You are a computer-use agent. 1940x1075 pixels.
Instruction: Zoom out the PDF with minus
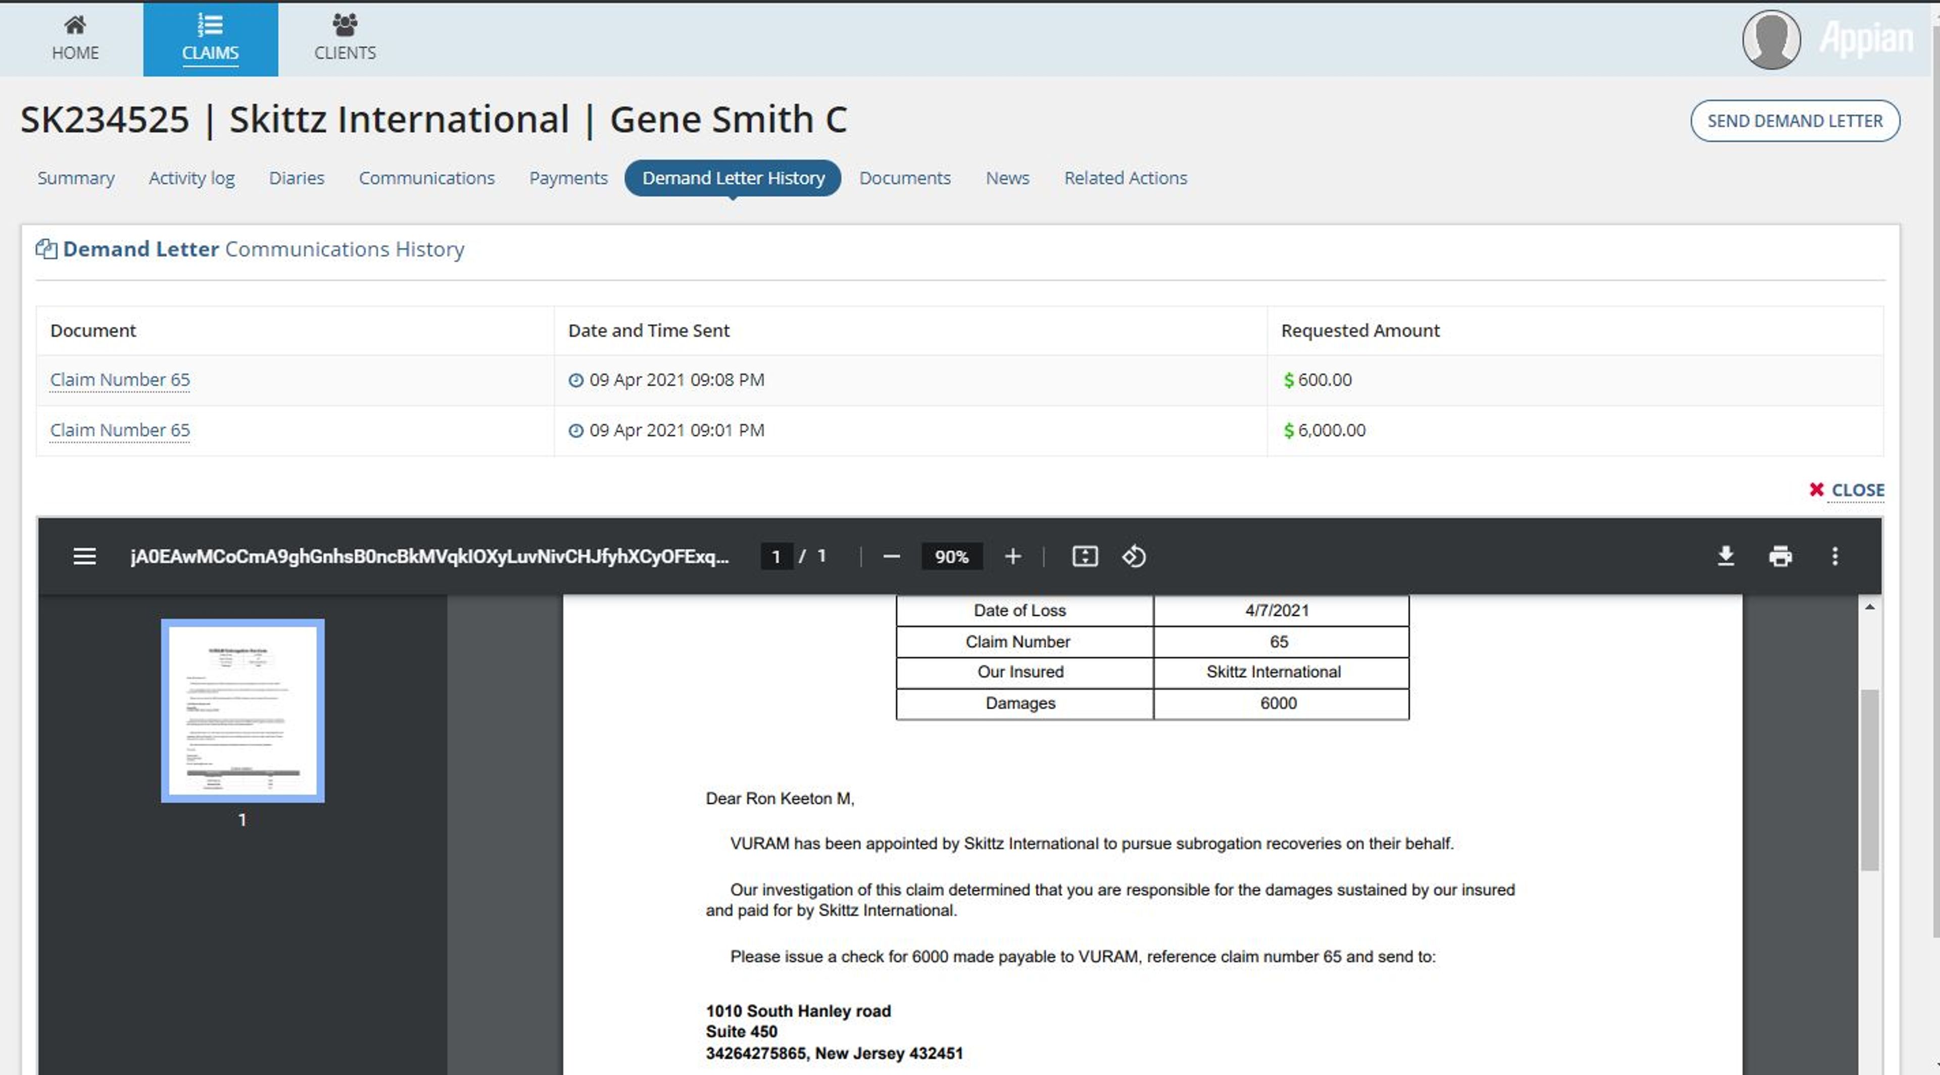click(892, 556)
